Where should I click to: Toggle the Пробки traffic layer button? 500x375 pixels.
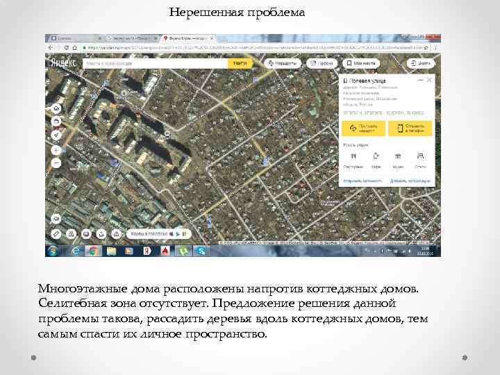[x=322, y=63]
